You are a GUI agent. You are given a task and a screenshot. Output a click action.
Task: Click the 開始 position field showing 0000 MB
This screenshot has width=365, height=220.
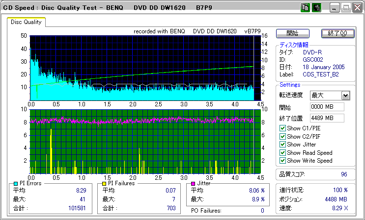327,107
